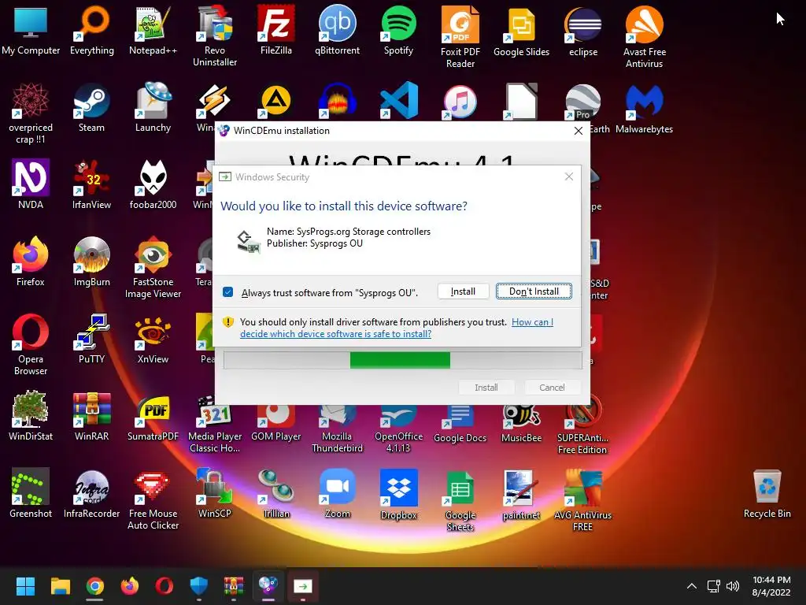Select the Media Player Classic icon

pos(215,425)
